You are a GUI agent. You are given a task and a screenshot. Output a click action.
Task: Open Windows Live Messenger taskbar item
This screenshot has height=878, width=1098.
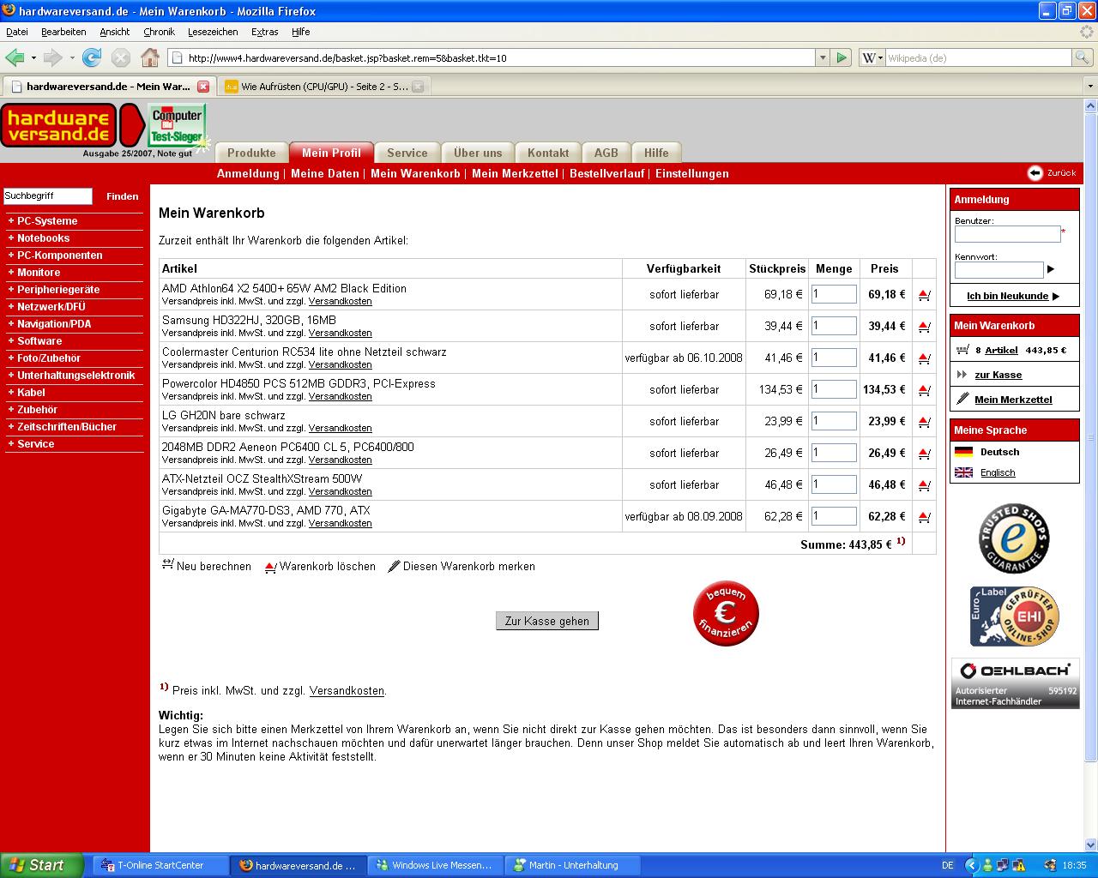(436, 865)
